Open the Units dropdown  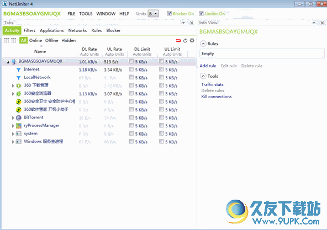pyautogui.click(x=154, y=14)
